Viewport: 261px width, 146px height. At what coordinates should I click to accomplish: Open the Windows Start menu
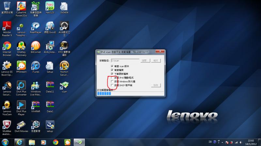click(x=5, y=142)
